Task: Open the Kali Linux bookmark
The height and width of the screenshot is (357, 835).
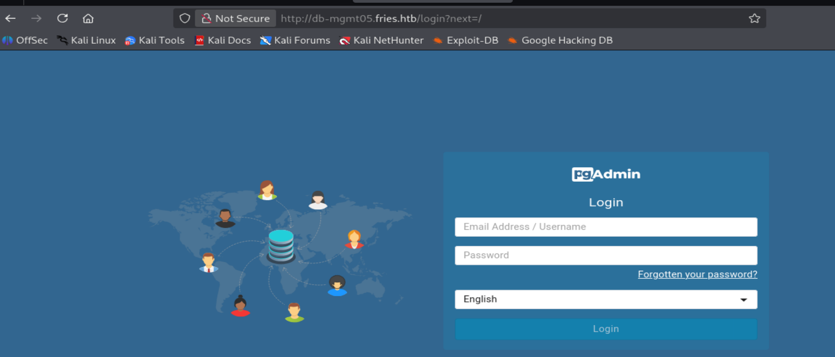Action: (x=87, y=40)
